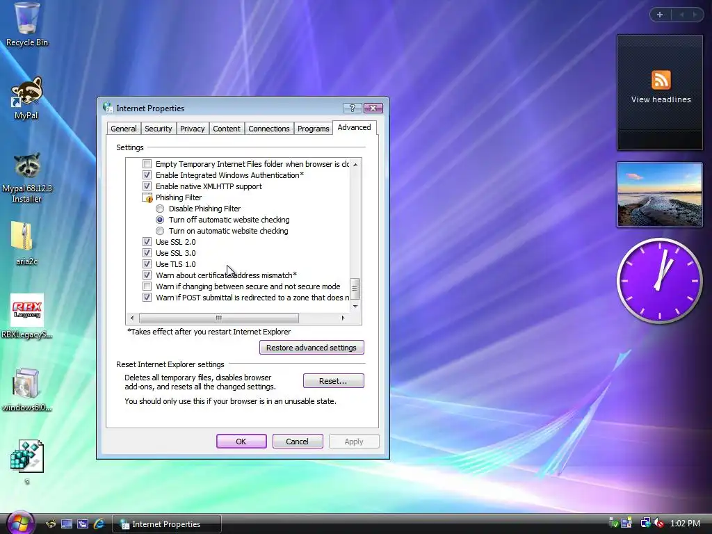Uncheck Enable Integrated Windows Authentication

click(147, 175)
